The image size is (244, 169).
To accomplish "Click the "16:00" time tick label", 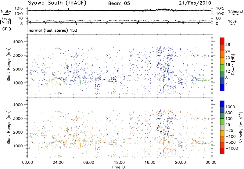I will tap(150, 163).
